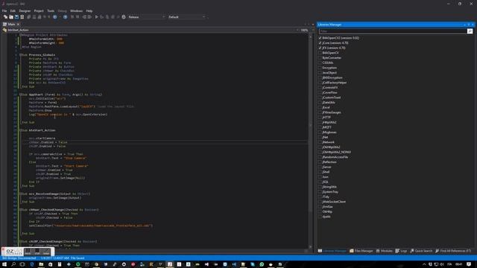This screenshot has width=477, height=268.
Task: Switch to the Modules tab
Action: (385, 251)
